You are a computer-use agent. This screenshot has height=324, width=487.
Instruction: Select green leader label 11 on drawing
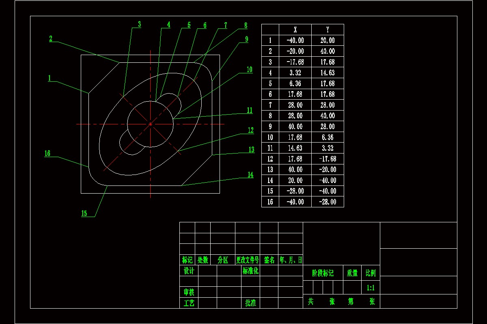(250, 110)
